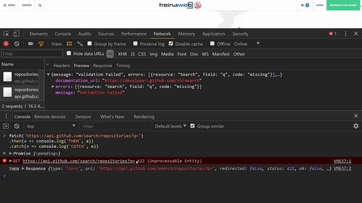The height and width of the screenshot is (203, 362).
Task: Show the console sidebar
Action: (x=6, y=126)
